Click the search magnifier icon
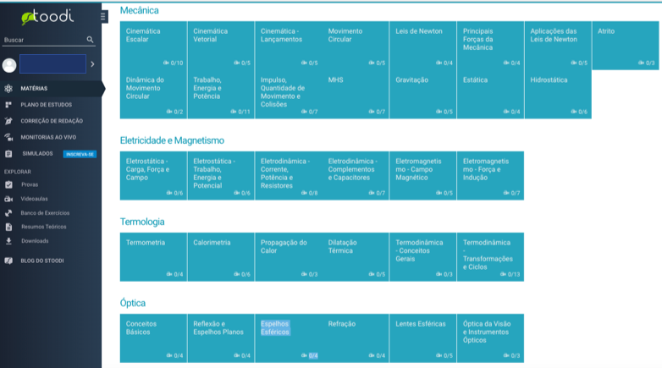The image size is (662, 368). (91, 40)
